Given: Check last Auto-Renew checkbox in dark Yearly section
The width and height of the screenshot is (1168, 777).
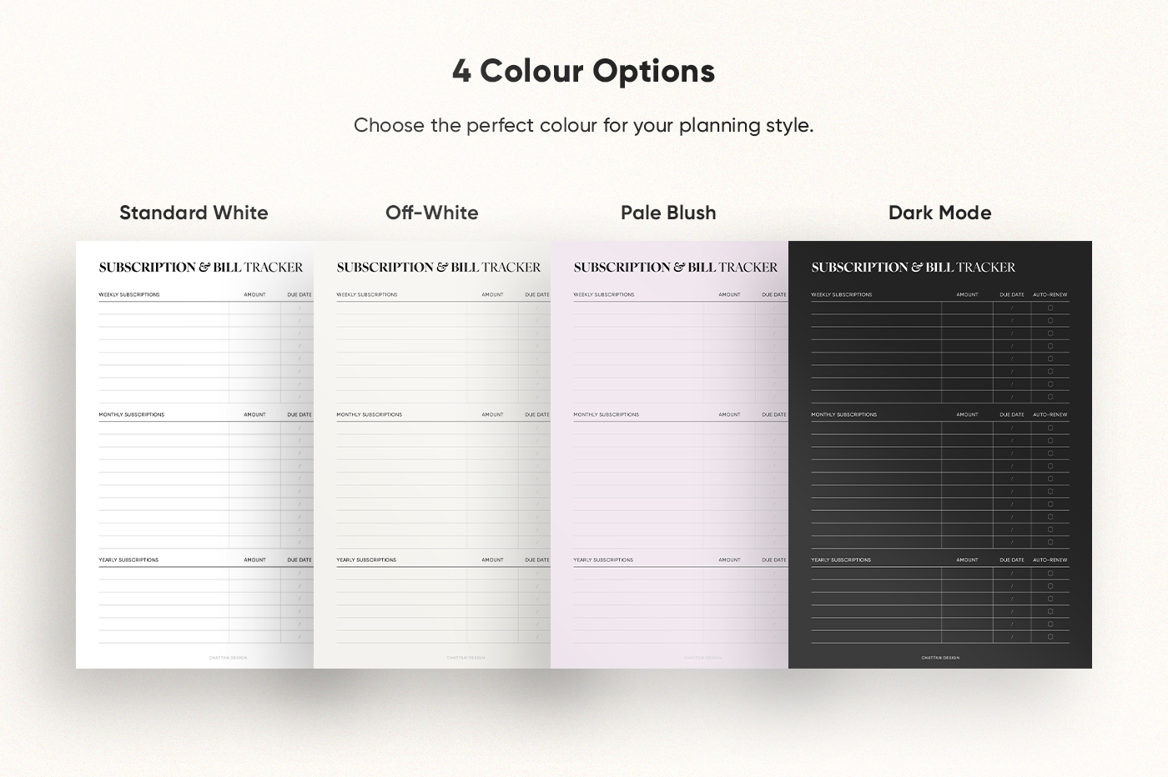Looking at the screenshot, I should coord(1050,637).
